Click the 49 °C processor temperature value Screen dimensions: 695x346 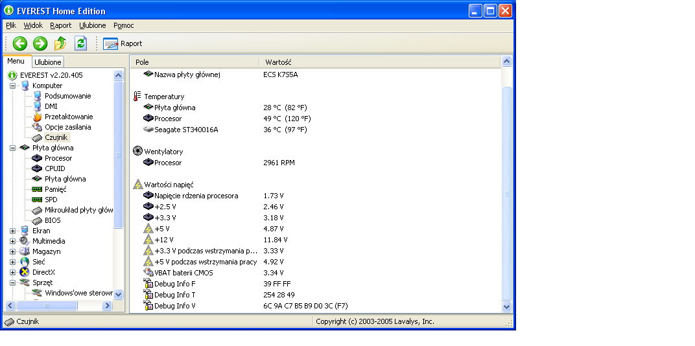pyautogui.click(x=287, y=119)
